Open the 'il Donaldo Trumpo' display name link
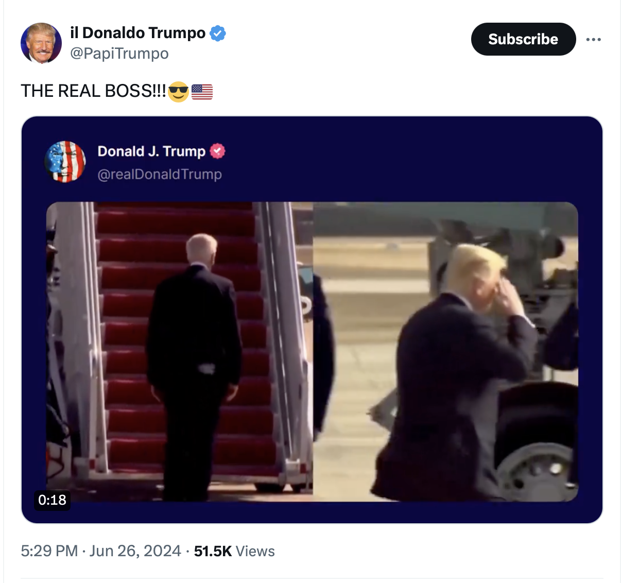The width and height of the screenshot is (621, 583). tap(137, 33)
